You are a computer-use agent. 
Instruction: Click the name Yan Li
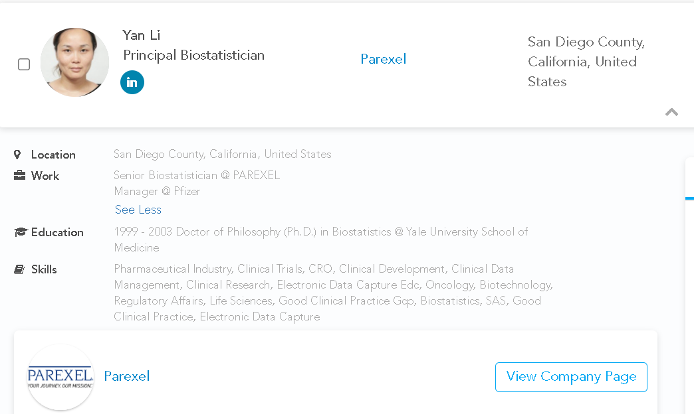coord(141,35)
